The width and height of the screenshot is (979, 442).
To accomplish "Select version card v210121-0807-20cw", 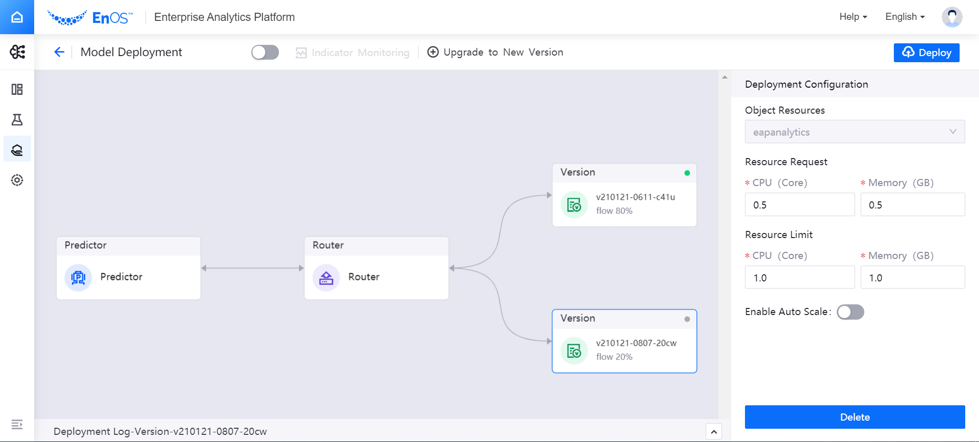I will (624, 341).
